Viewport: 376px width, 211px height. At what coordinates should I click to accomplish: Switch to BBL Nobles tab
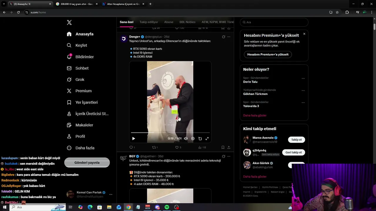click(x=187, y=22)
